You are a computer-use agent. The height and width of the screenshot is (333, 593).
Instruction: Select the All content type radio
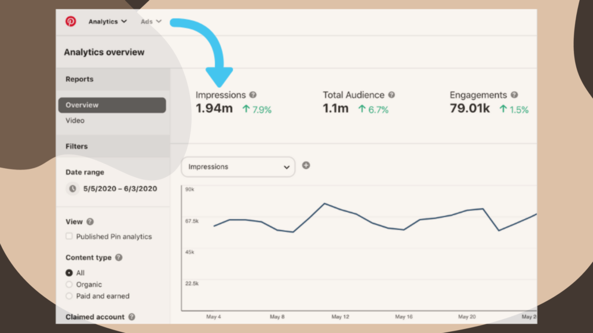(x=69, y=273)
